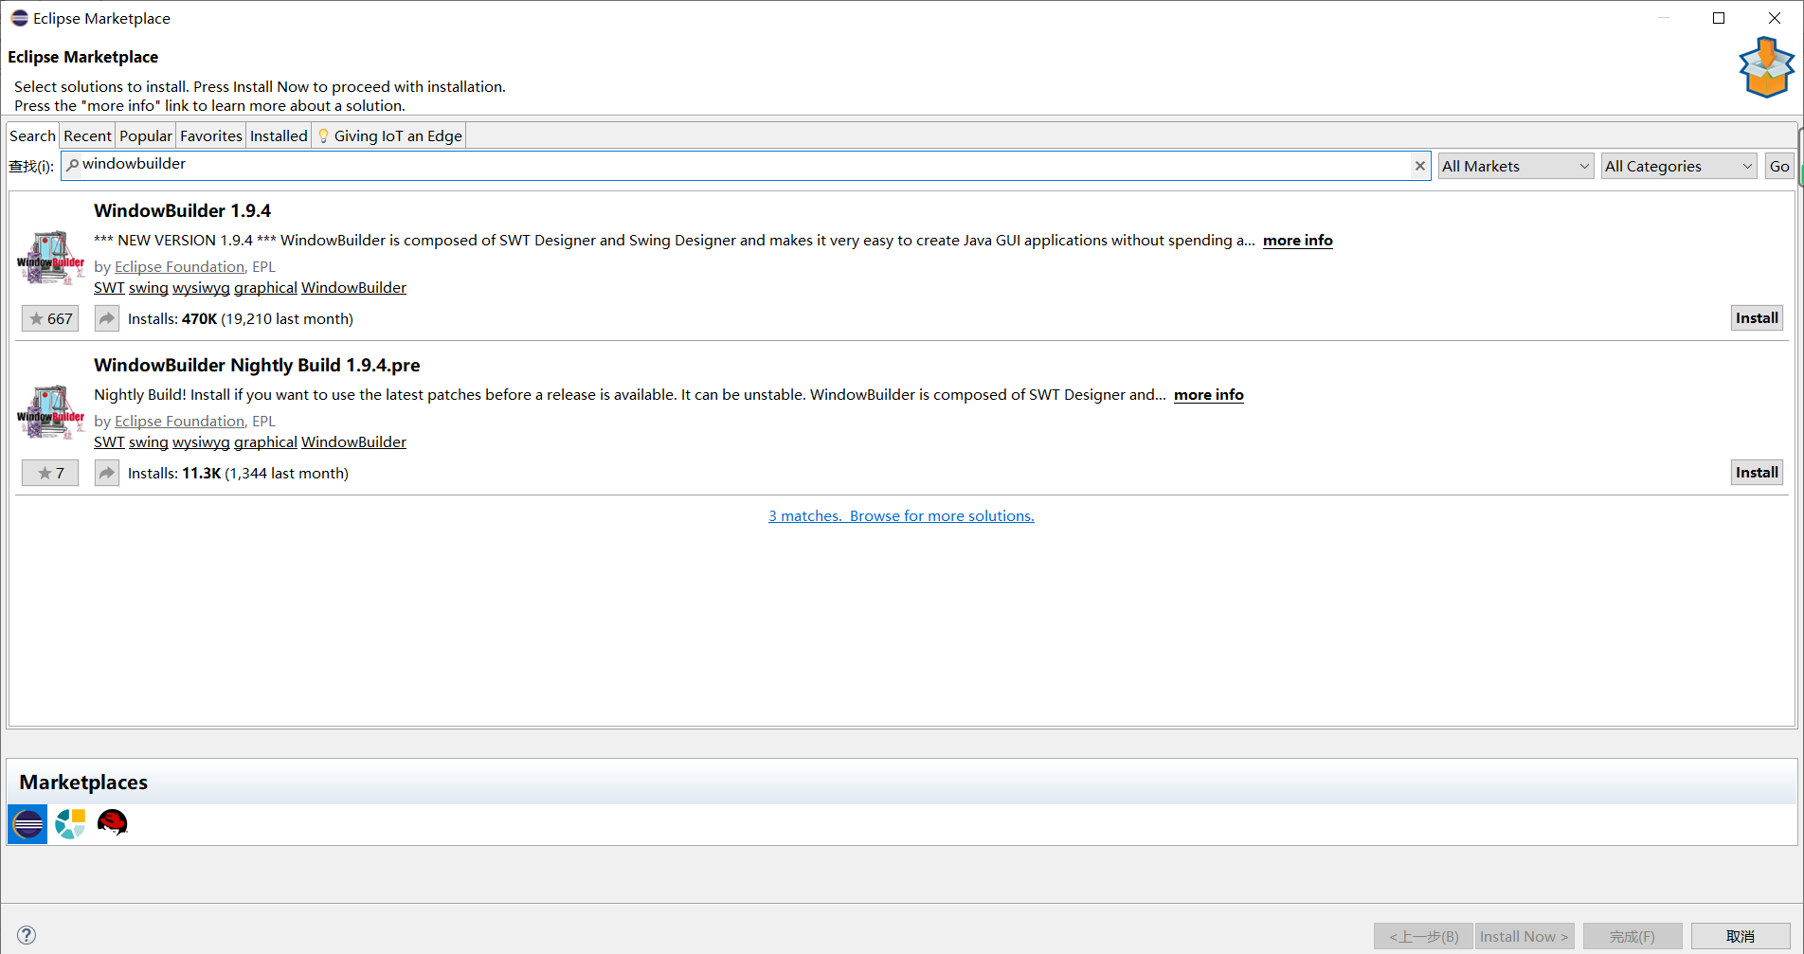Click wysiwyg tag under Nightly Build entry
This screenshot has width=1804, height=954.
(201, 442)
